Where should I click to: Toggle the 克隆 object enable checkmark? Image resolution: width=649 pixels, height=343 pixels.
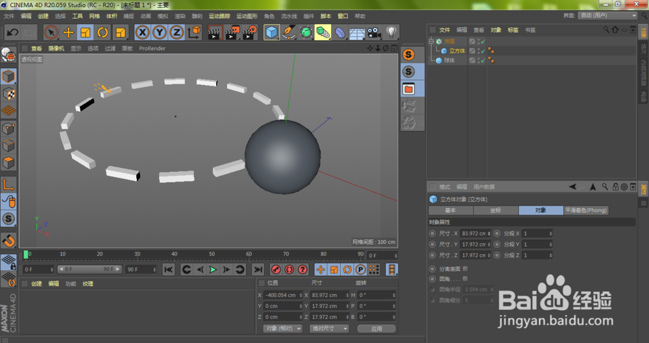(x=483, y=41)
